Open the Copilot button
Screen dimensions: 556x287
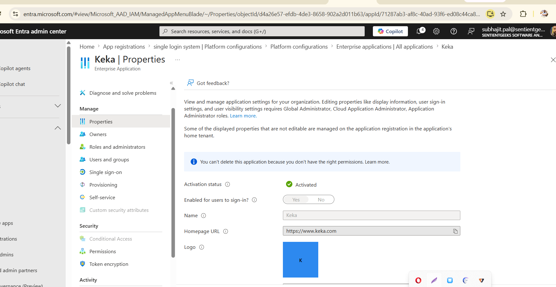390,31
